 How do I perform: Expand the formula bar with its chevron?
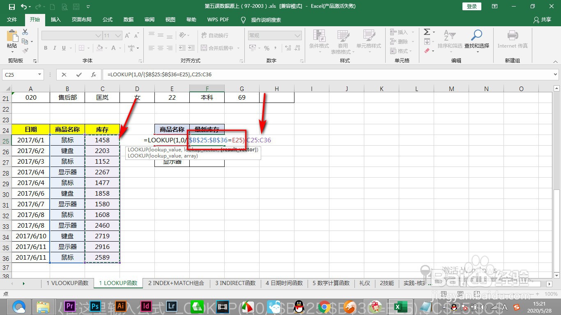pyautogui.click(x=556, y=75)
